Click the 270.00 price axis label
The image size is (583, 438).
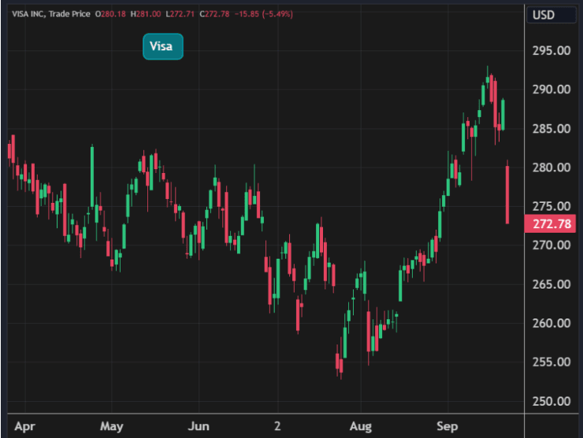click(551, 245)
